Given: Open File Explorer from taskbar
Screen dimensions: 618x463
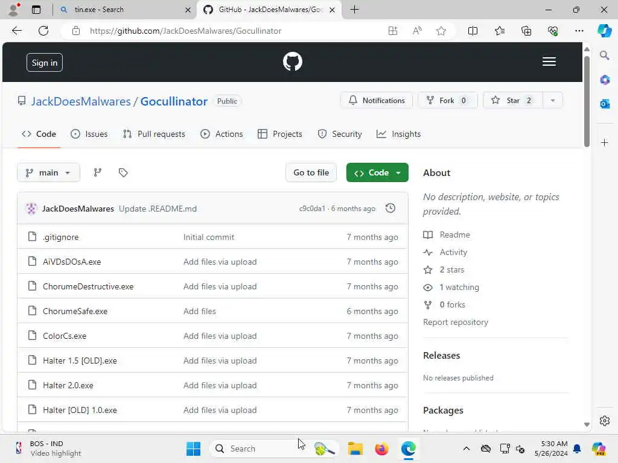Looking at the screenshot, I should tap(355, 449).
